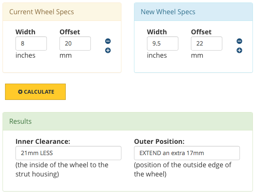
Task: Focus the new wheel Offset input showing 22
Action: pyautogui.click(x=206, y=44)
